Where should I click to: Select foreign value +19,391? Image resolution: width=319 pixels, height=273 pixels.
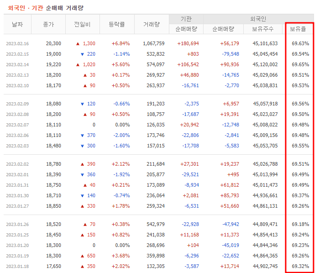point(230,115)
